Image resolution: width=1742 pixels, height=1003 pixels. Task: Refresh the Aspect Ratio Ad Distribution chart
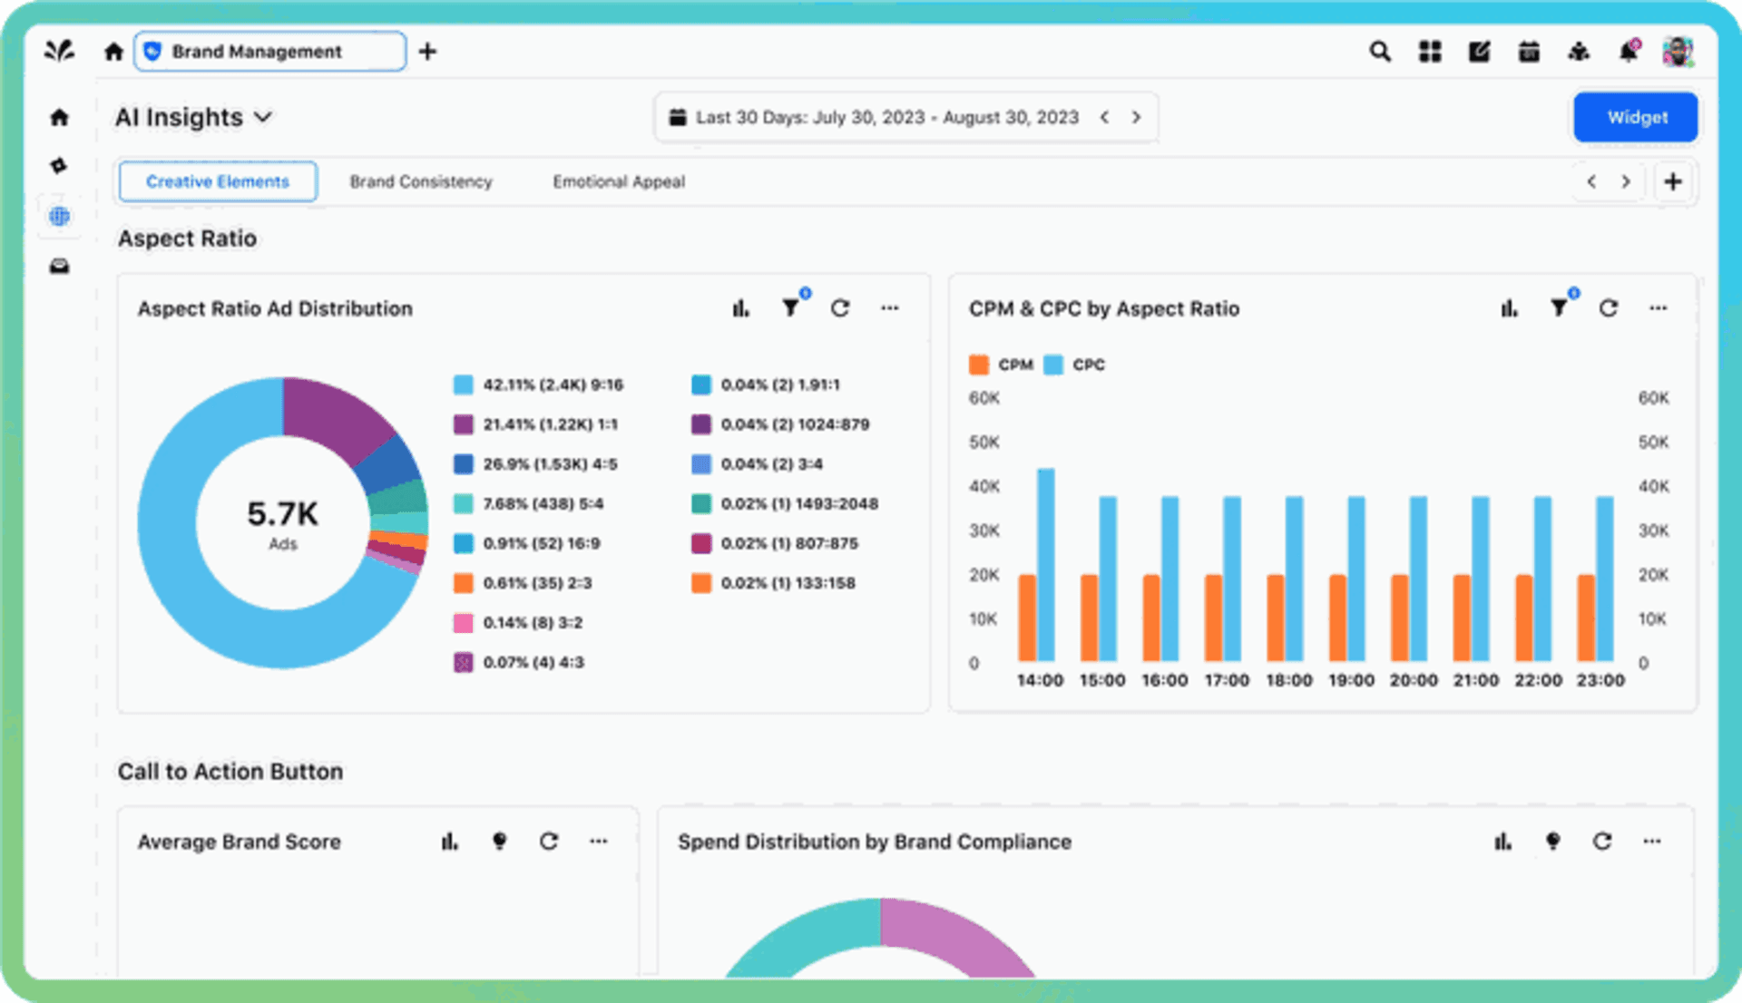[841, 308]
